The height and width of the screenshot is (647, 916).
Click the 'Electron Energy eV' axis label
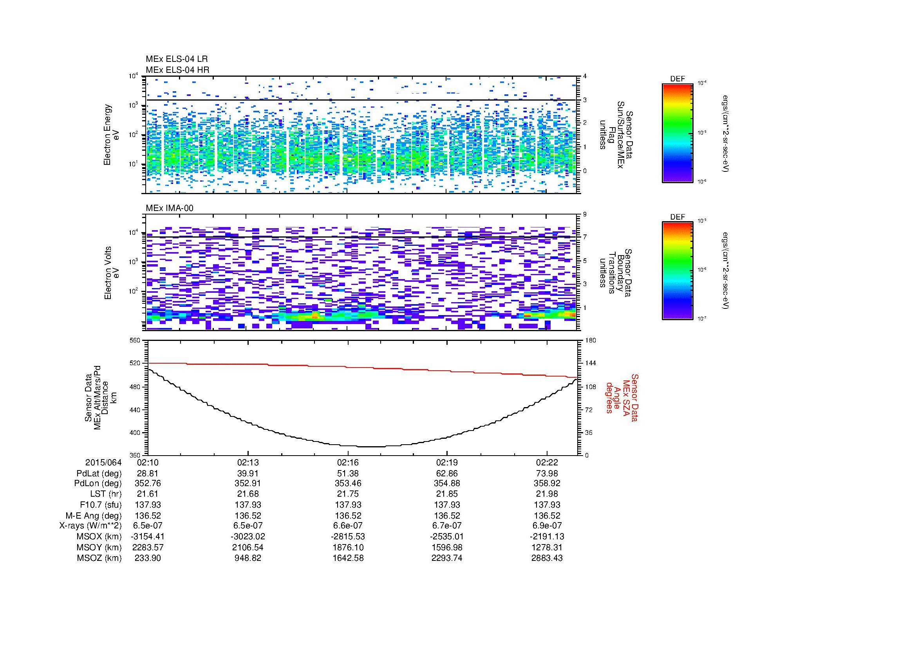(111, 135)
